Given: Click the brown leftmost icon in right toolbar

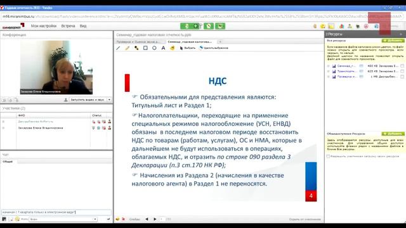Looking at the screenshot, I should click(315, 26).
